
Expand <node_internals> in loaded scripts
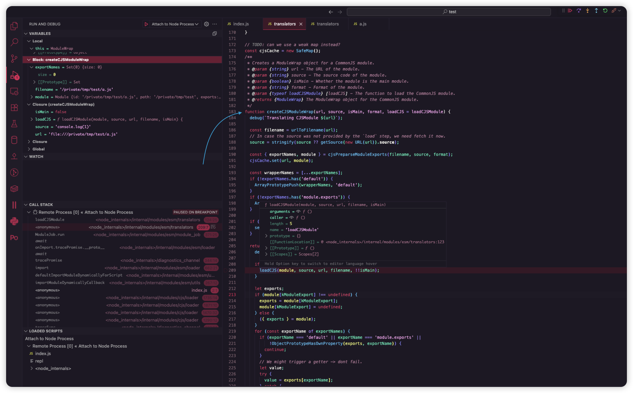pyautogui.click(x=32, y=369)
